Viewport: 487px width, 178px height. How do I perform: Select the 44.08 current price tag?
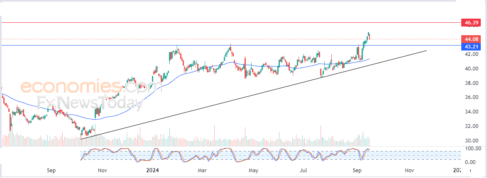pos(471,39)
